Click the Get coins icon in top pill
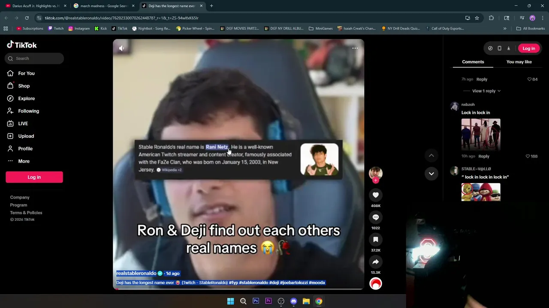549x308 pixels. click(x=490, y=48)
